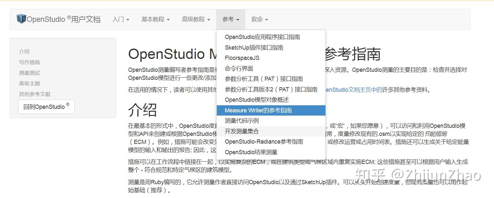Choose 参数分析工具（PAT）接口指南
Screen dimensions: 494x198
[264, 79]
